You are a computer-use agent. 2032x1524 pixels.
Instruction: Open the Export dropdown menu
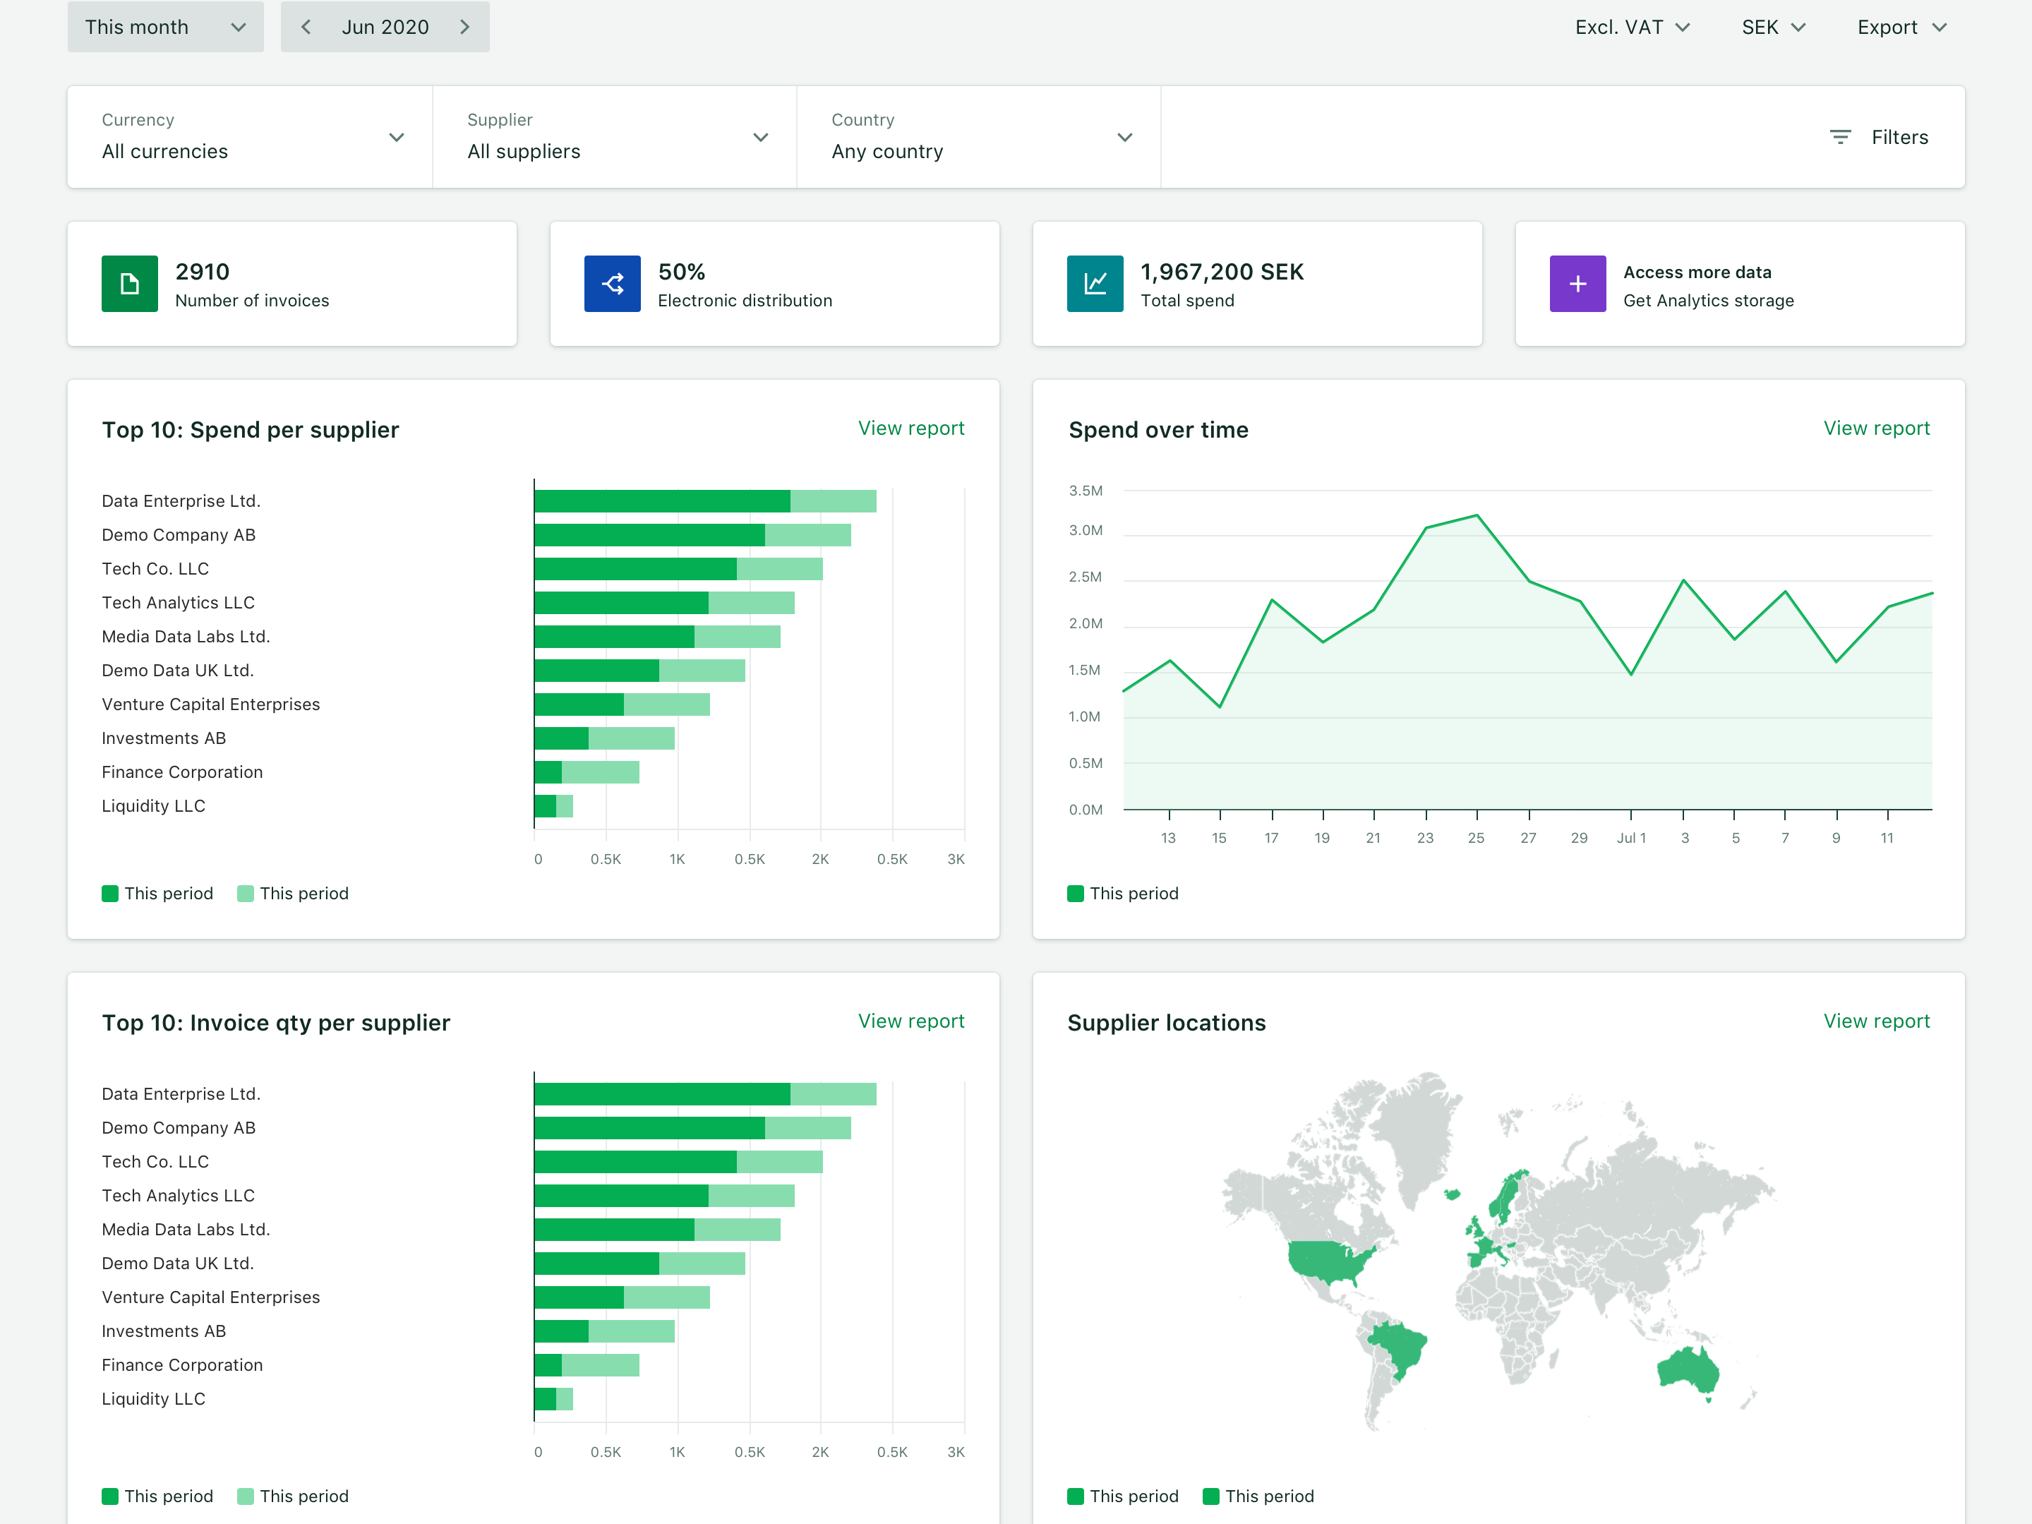(x=1901, y=28)
